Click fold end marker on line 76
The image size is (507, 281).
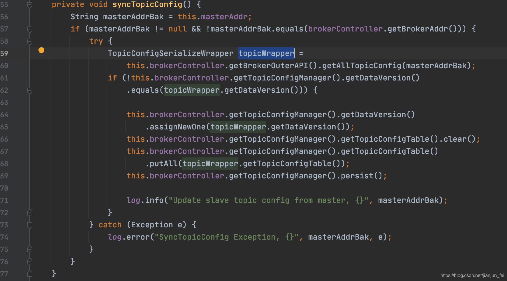[x=29, y=261]
